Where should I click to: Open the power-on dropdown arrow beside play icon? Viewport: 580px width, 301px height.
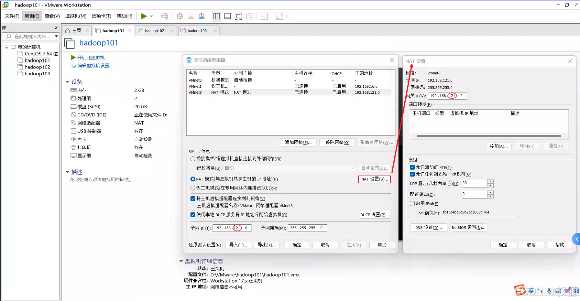click(151, 16)
